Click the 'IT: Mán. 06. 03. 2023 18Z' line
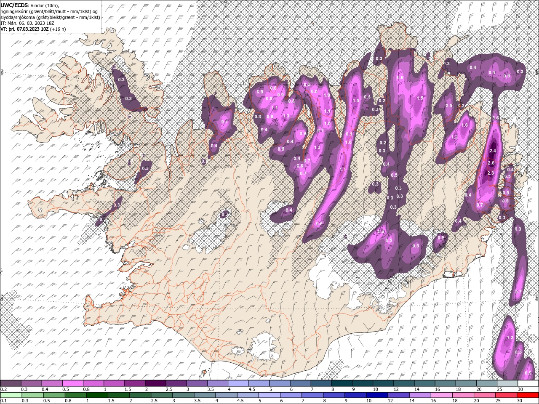 coord(27,23)
